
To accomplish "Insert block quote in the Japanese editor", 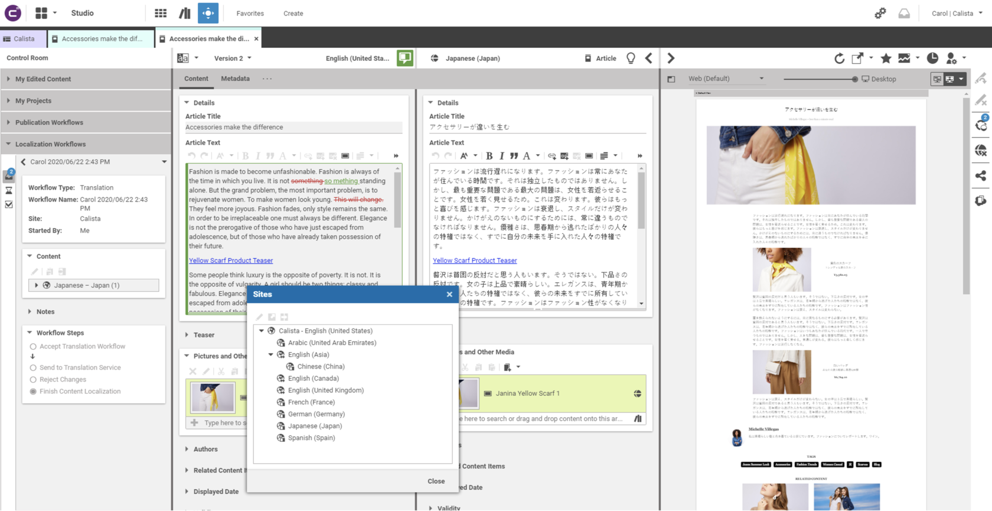I will pyautogui.click(x=514, y=156).
